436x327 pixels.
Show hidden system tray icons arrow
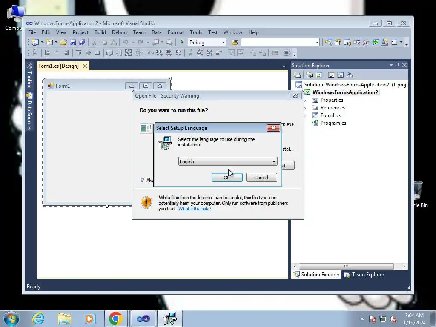pyautogui.click(x=362, y=319)
